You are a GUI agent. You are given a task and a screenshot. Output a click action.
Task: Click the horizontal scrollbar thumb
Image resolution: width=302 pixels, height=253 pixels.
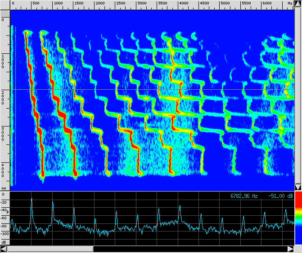50,249
